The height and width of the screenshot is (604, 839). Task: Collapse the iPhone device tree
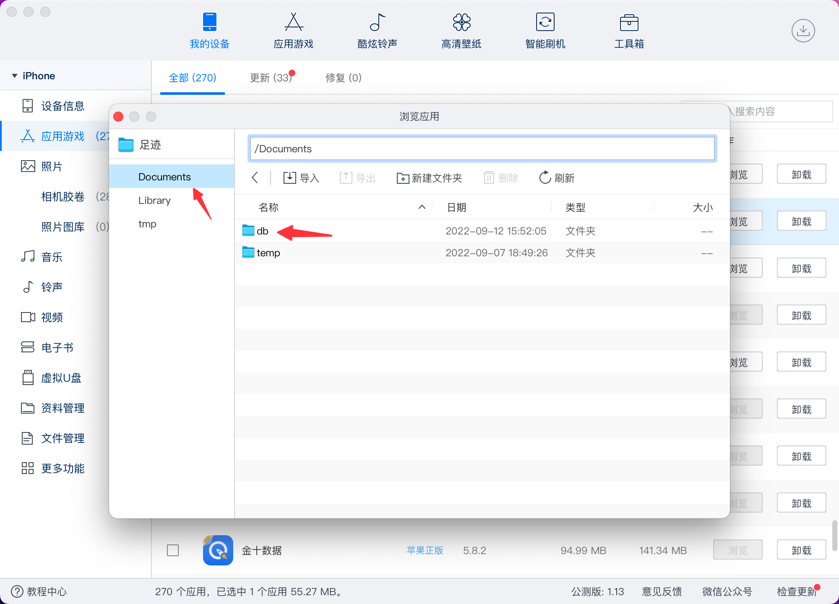(15, 76)
